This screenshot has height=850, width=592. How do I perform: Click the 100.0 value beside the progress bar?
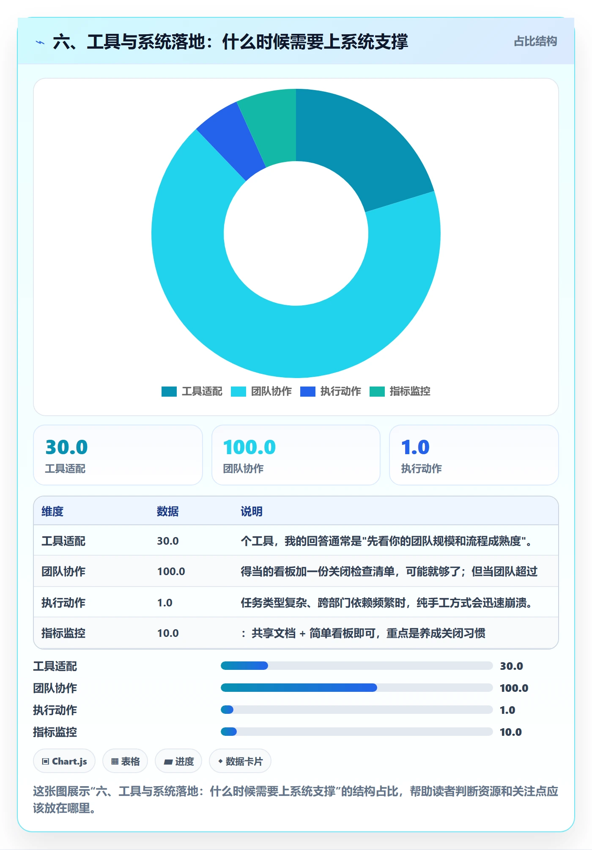pos(514,688)
